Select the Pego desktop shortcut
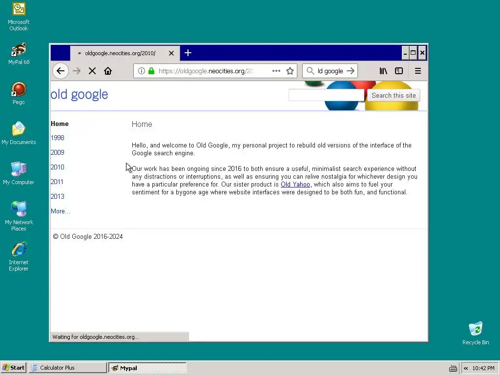Image resolution: width=500 pixels, height=375 pixels. (19, 93)
